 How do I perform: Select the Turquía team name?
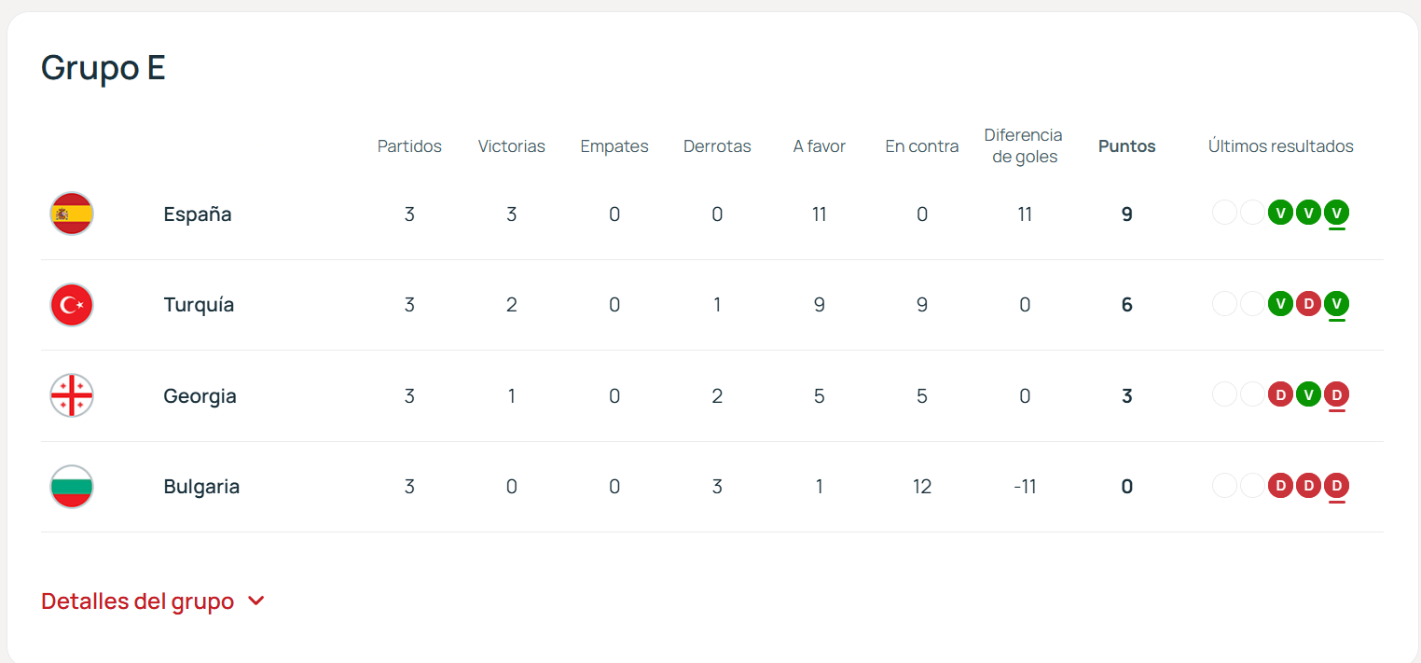pyautogui.click(x=199, y=305)
